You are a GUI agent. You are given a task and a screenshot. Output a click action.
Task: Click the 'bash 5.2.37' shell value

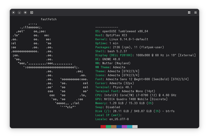tap(117, 51)
